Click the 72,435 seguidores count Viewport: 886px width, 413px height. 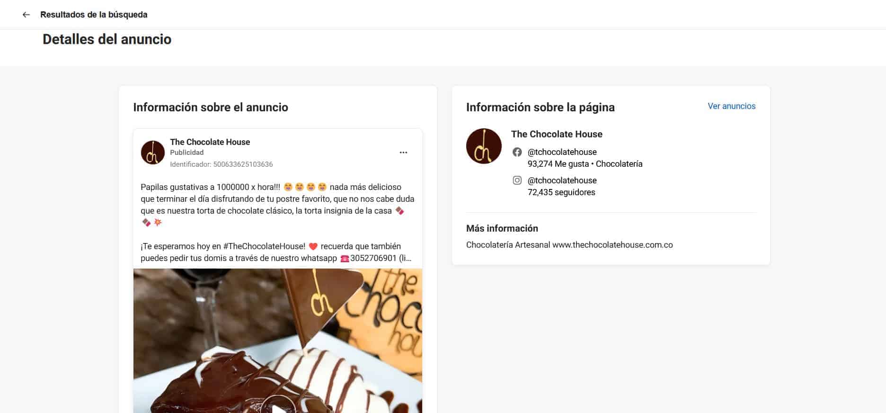561,192
